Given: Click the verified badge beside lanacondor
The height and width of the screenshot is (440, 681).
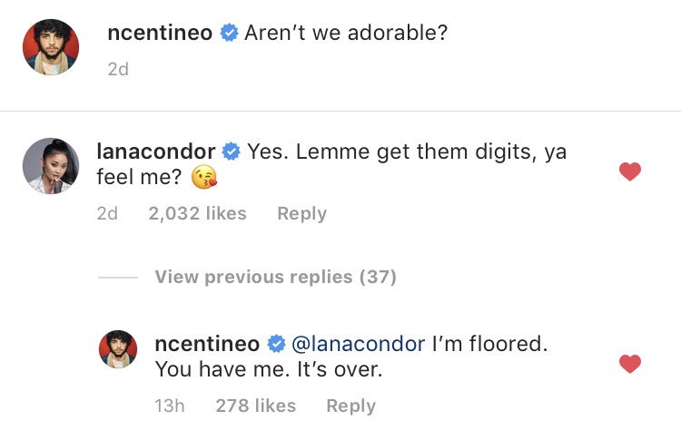Looking at the screenshot, I should pos(231,152).
